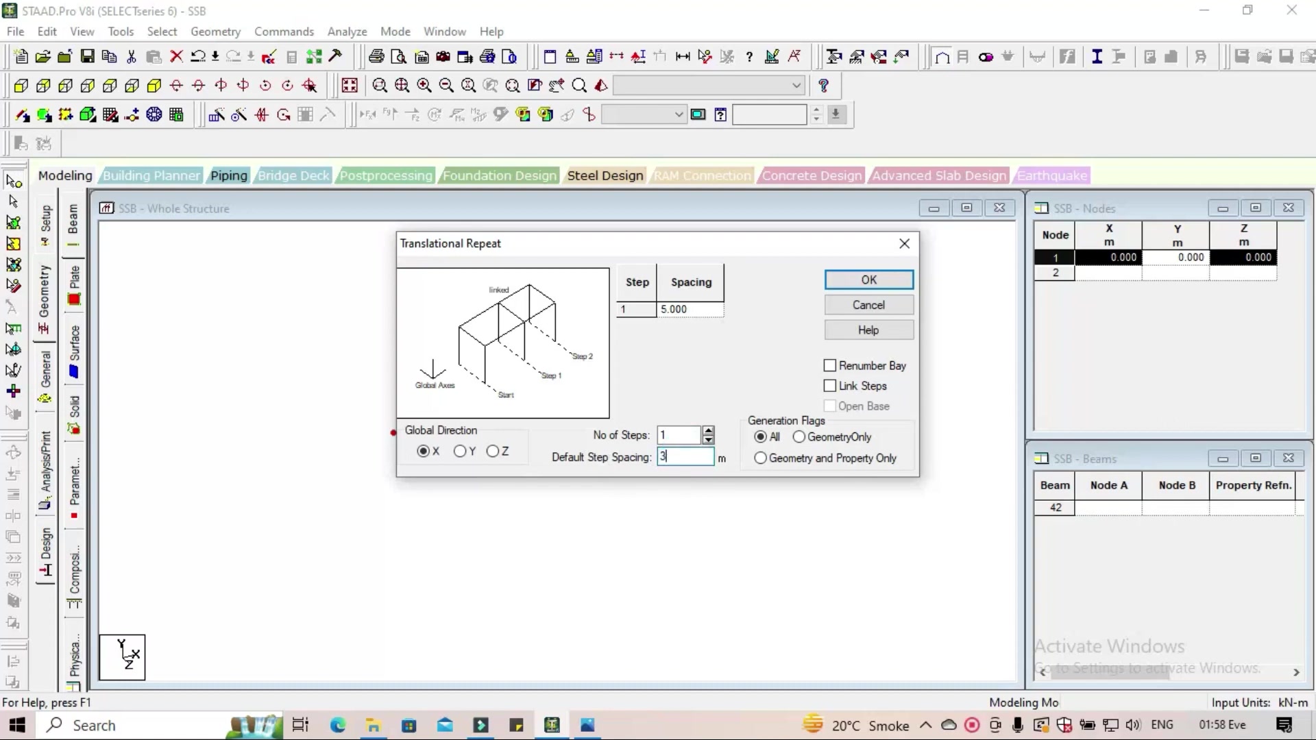
Task: Enable the Renumber Bay checkbox
Action: (x=830, y=365)
